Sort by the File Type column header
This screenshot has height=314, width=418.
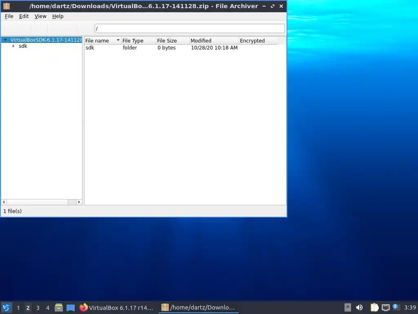point(139,40)
